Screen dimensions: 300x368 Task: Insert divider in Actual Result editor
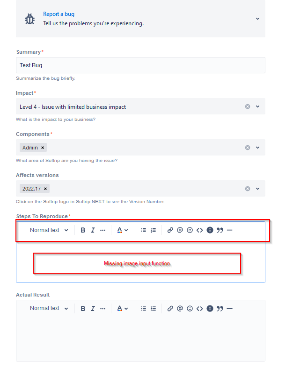pos(230,308)
